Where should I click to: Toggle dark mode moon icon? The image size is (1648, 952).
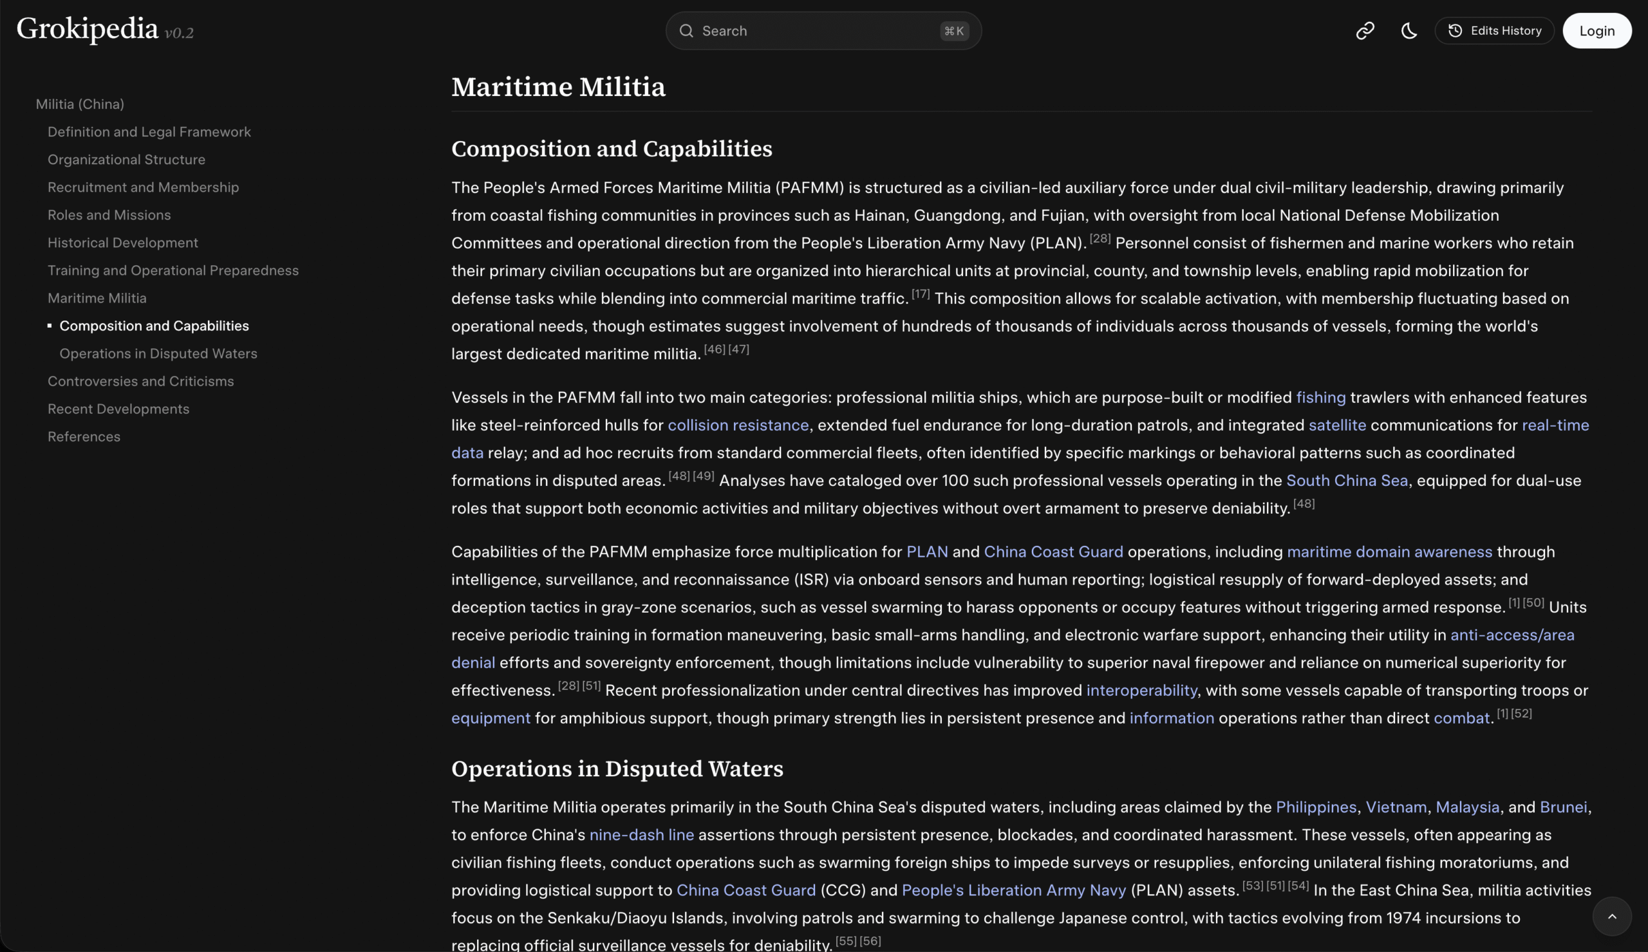coord(1409,31)
